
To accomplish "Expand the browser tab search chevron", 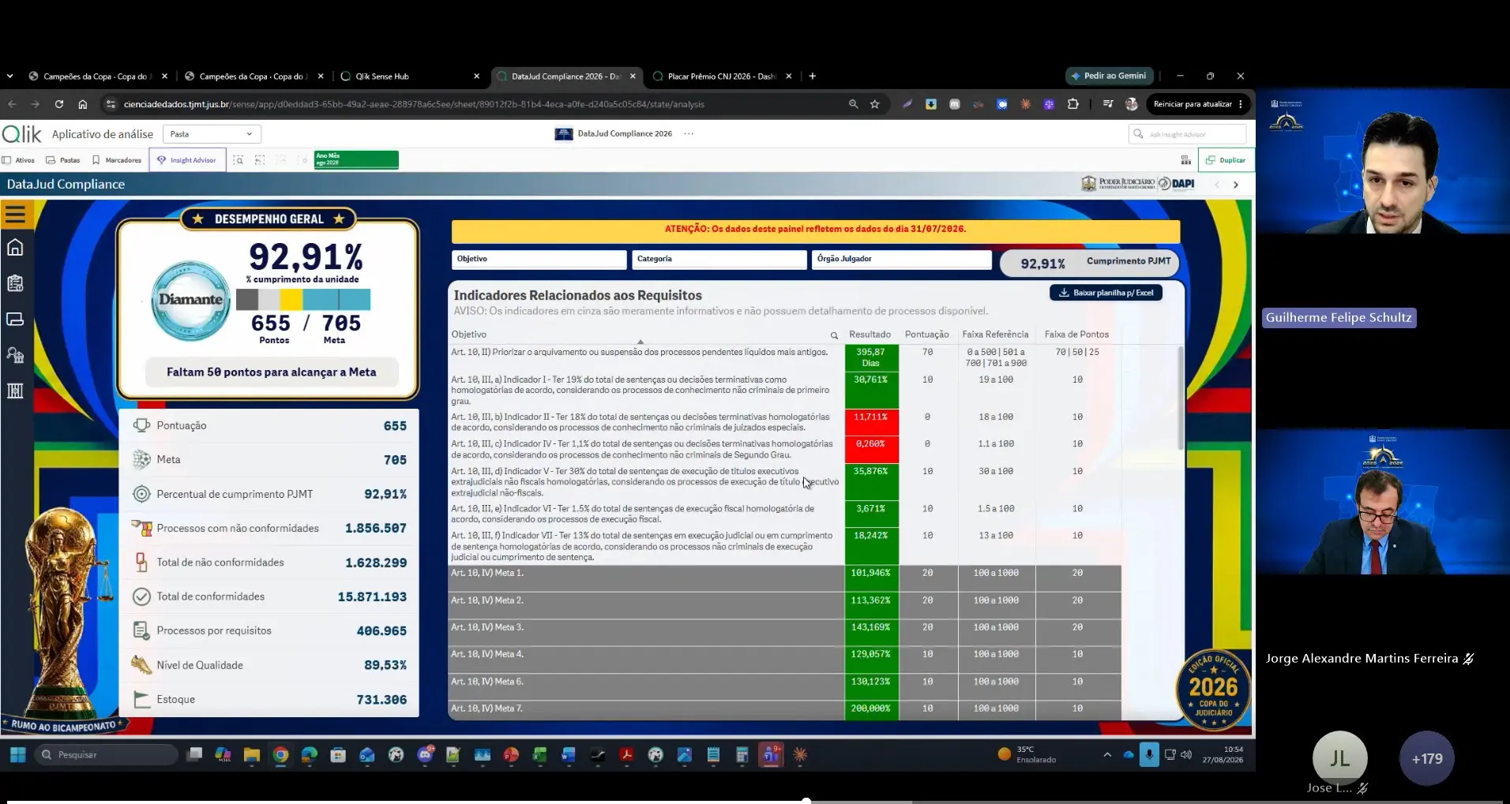I will click(x=9, y=77).
